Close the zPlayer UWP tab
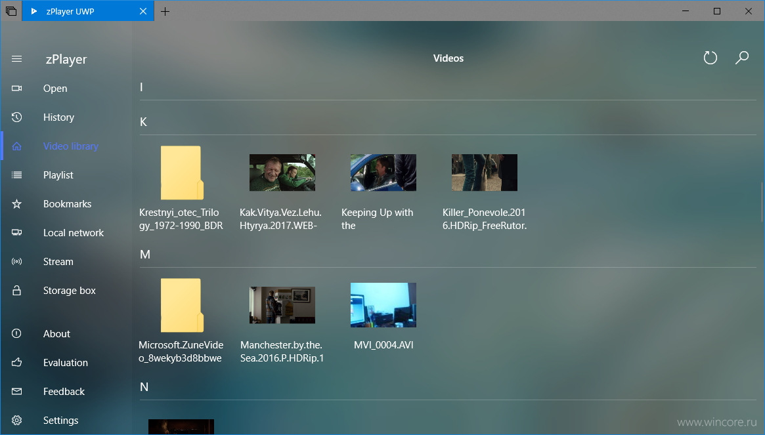This screenshot has width=765, height=435. pos(143,11)
